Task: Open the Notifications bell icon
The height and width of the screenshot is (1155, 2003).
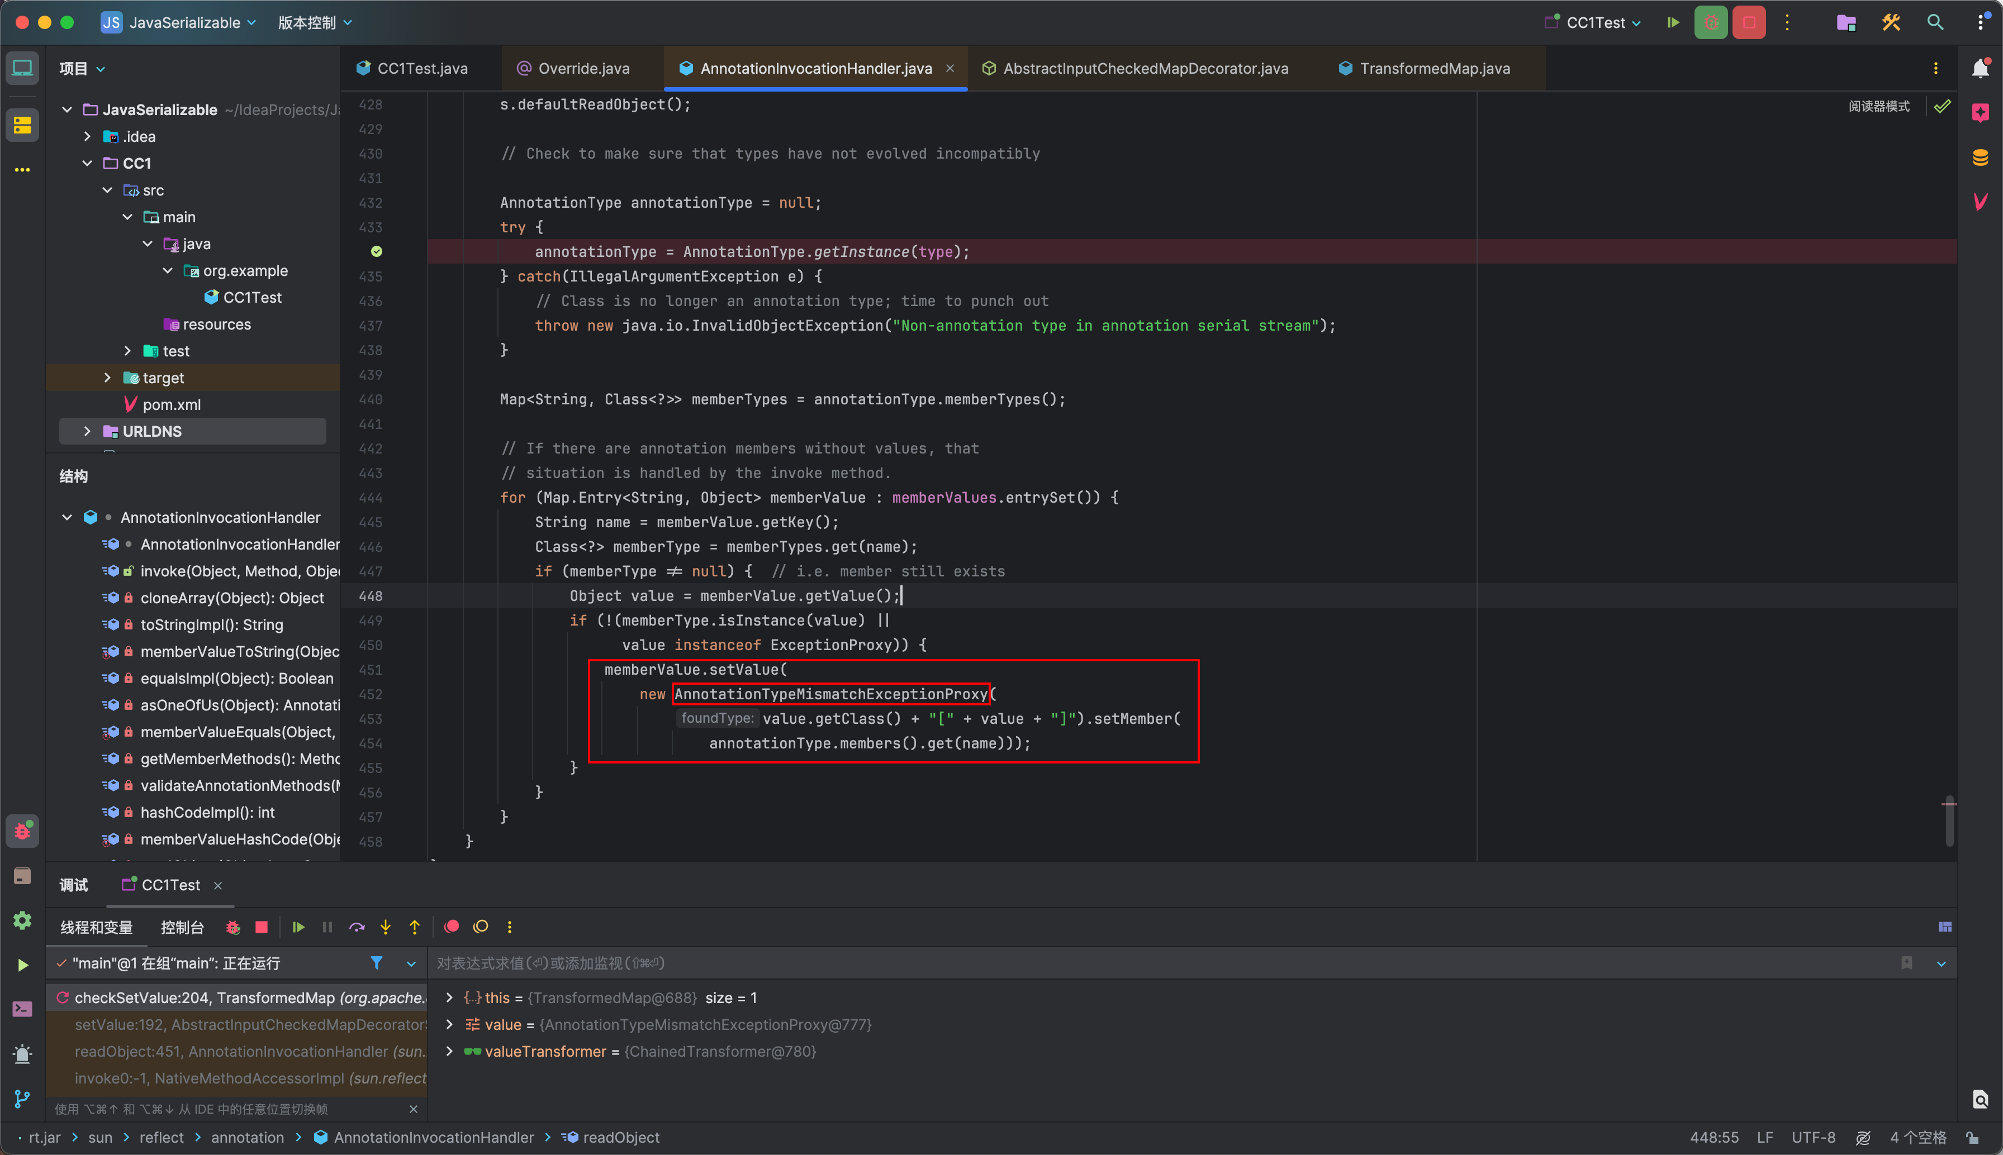Action: (x=1981, y=69)
